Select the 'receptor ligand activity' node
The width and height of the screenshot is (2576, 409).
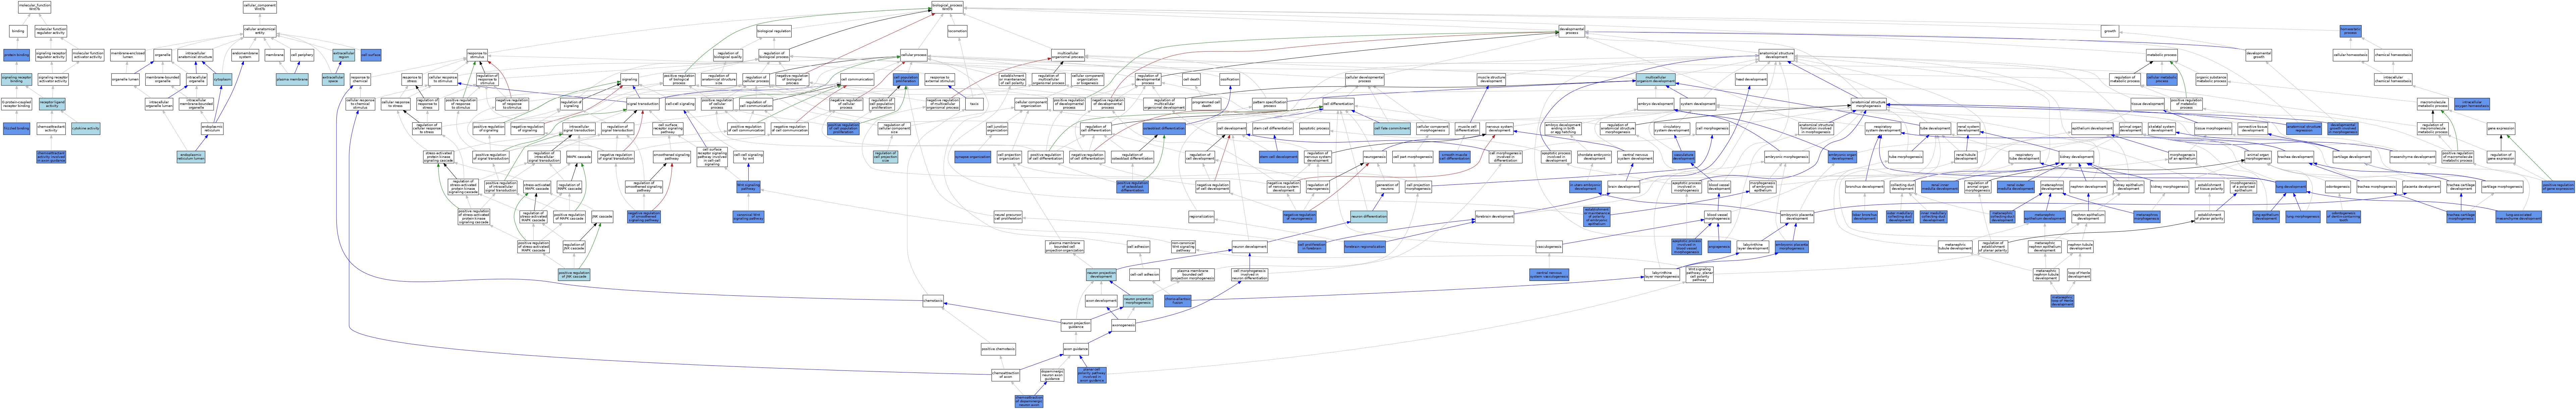click(x=52, y=104)
